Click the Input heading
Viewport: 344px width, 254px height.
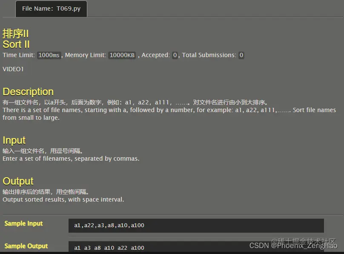point(14,140)
